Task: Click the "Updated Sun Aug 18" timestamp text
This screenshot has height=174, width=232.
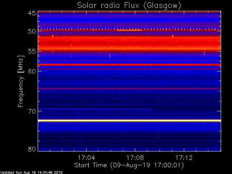Action: point(31,173)
